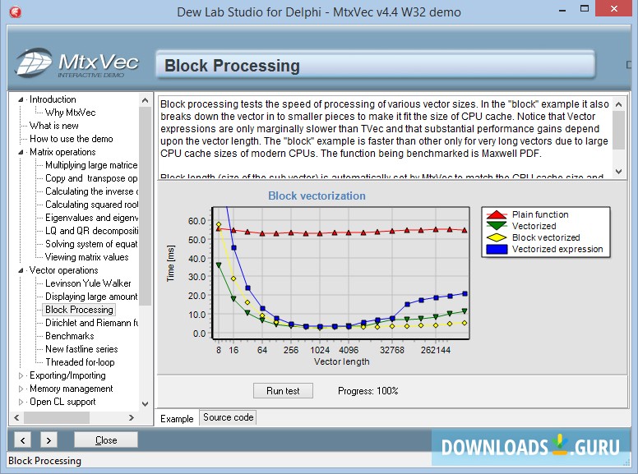Click the Memory management tree label

[72, 389]
